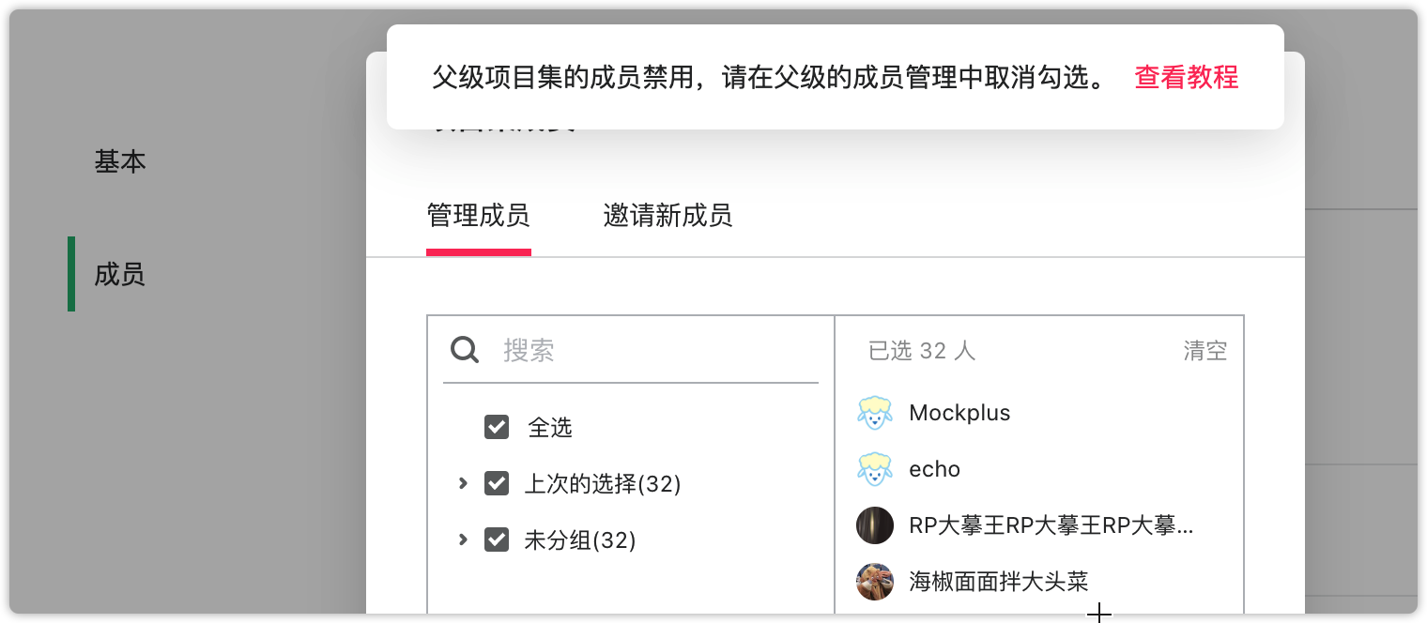The width and height of the screenshot is (1427, 623).
Task: Expand the 上次的选择 group arrow
Action: click(x=462, y=484)
